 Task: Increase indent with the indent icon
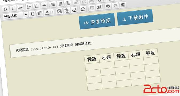pos(99,7)
